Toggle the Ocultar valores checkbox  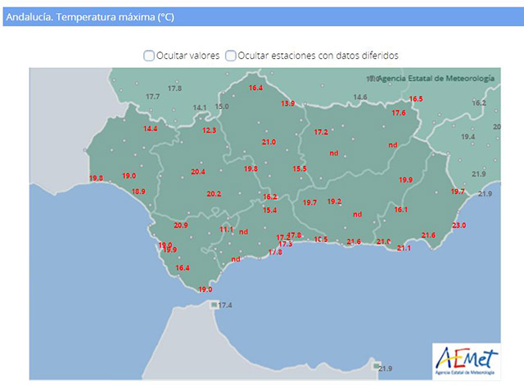[149, 56]
